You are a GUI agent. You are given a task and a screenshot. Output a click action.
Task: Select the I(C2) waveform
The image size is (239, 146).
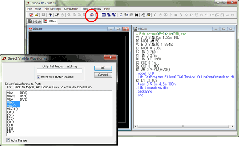10,119
